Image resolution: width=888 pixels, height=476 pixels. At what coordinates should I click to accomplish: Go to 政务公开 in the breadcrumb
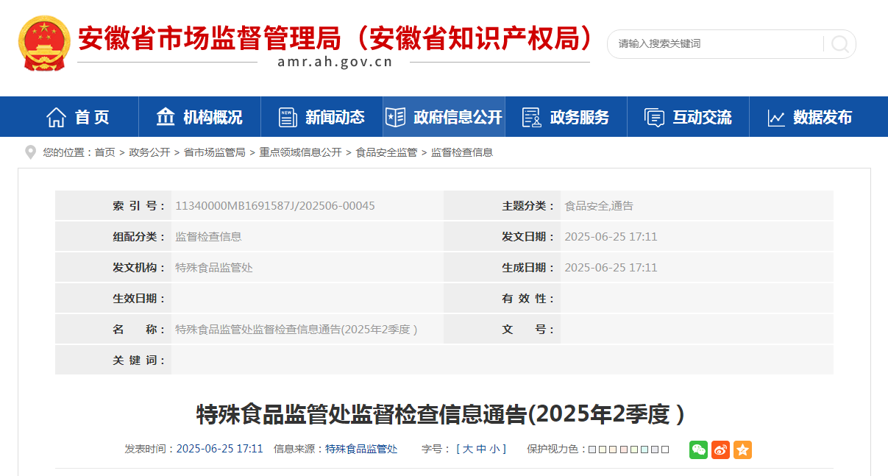pos(149,152)
